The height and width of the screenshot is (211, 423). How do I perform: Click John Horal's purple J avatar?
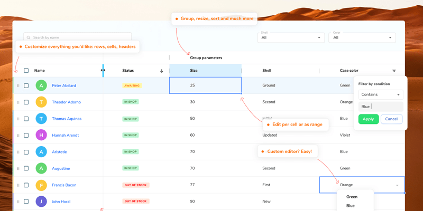[x=41, y=202]
